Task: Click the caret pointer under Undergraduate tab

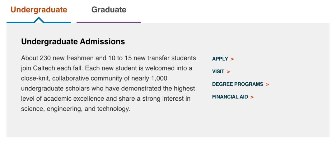Action: [x=39, y=20]
